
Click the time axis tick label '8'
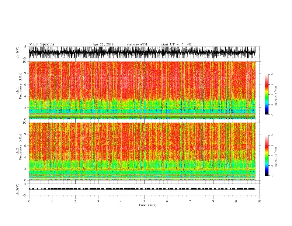[x=213, y=201]
